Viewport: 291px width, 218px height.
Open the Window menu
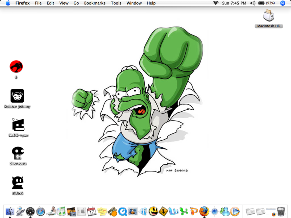pos(134,3)
